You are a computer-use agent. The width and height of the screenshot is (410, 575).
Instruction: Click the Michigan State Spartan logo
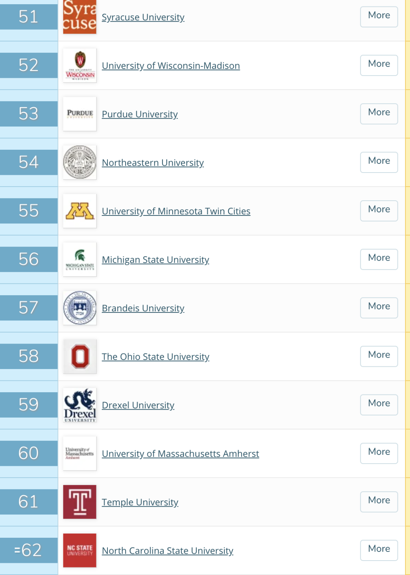coord(79,259)
